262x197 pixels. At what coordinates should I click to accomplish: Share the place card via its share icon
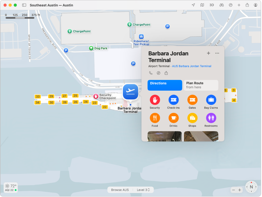click(x=166, y=73)
